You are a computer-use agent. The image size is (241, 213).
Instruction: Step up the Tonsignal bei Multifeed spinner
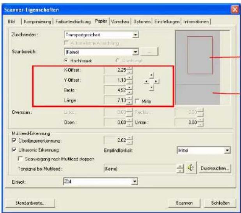[x=180, y=166]
